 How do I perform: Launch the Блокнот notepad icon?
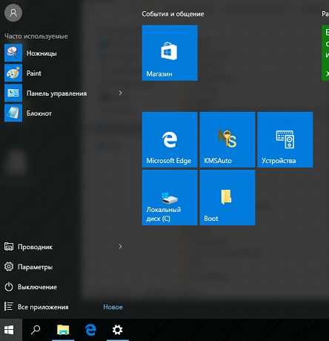click(x=13, y=113)
